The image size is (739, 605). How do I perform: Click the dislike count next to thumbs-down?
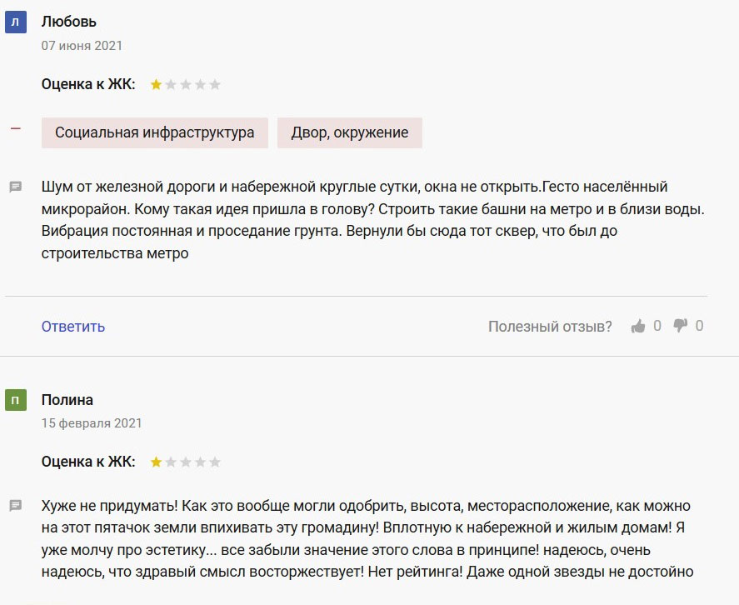tap(699, 326)
